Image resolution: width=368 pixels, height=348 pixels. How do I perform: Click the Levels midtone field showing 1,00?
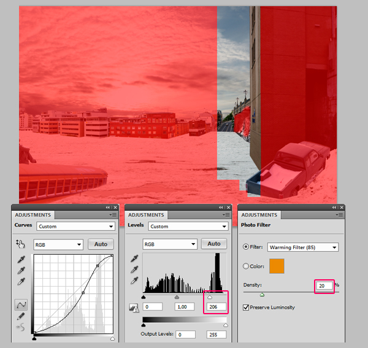[x=185, y=307]
